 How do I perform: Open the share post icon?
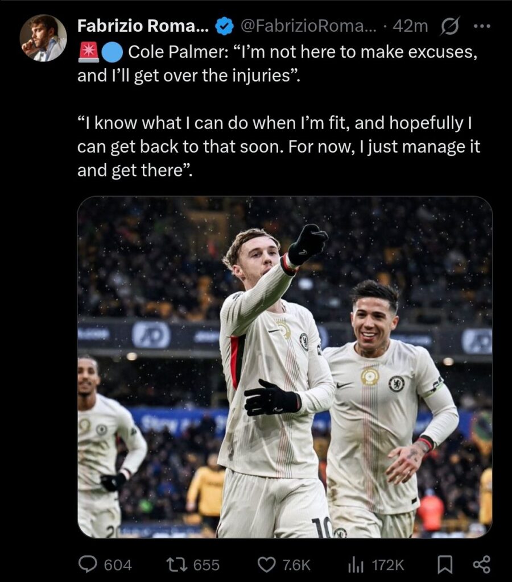pos(481,564)
